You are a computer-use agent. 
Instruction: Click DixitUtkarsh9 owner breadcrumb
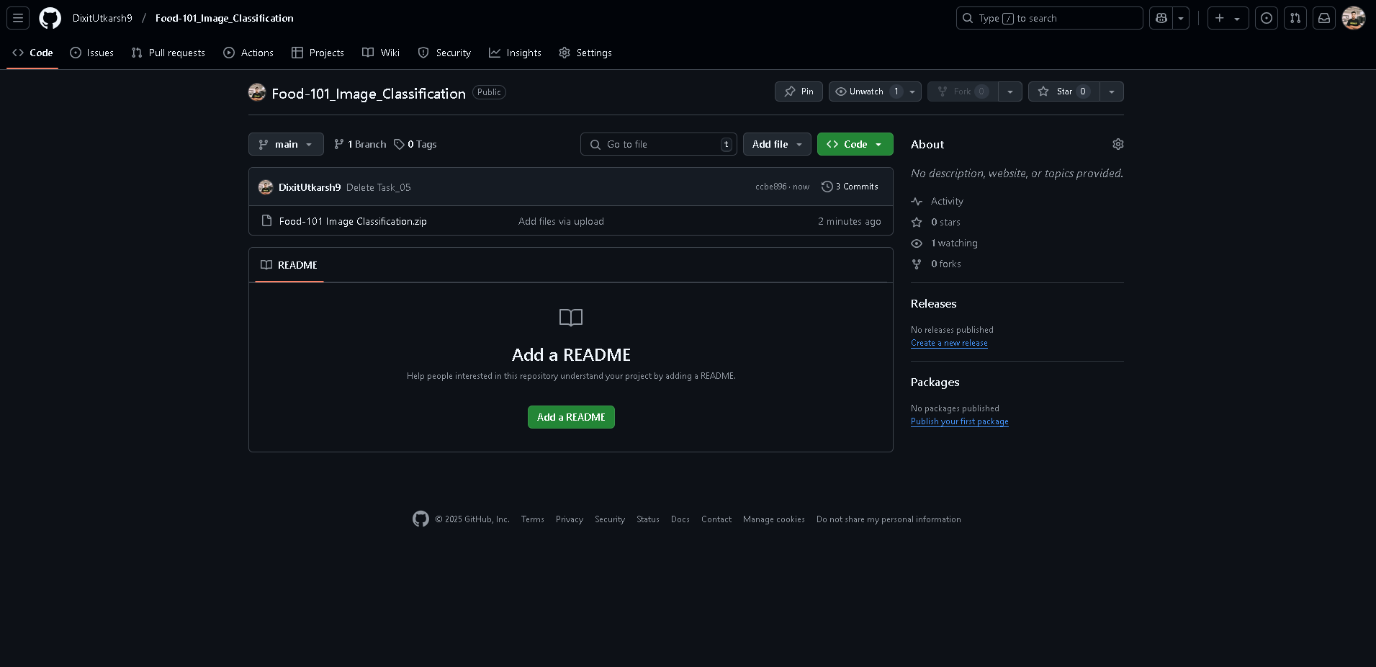click(102, 18)
